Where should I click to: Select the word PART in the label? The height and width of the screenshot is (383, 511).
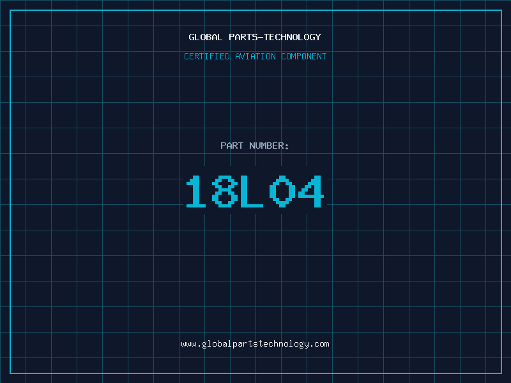[x=232, y=146]
